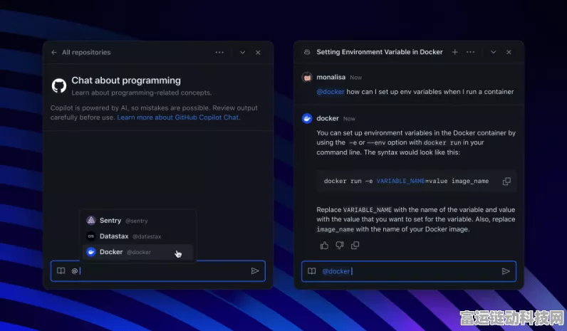Open Learn more about GitHub Copilot Chat link
The width and height of the screenshot is (567, 331).
178,117
